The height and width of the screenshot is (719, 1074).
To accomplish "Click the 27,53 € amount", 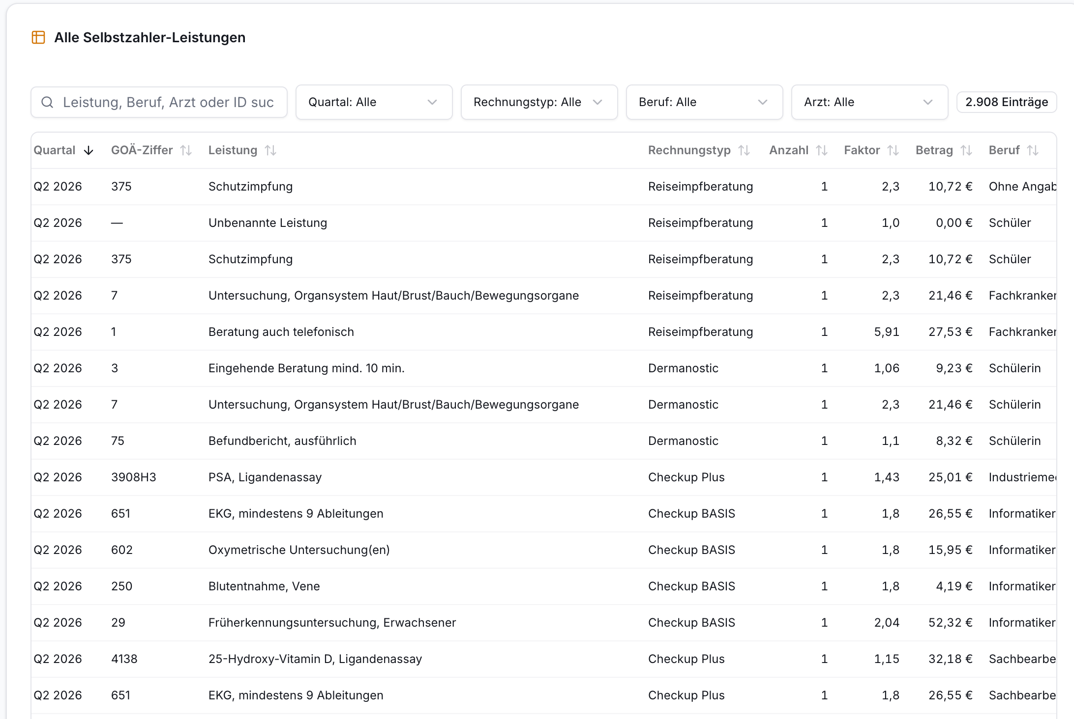I will pos(950,332).
